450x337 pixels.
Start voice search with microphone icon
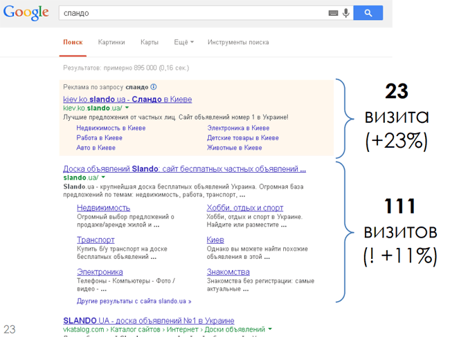coord(345,13)
